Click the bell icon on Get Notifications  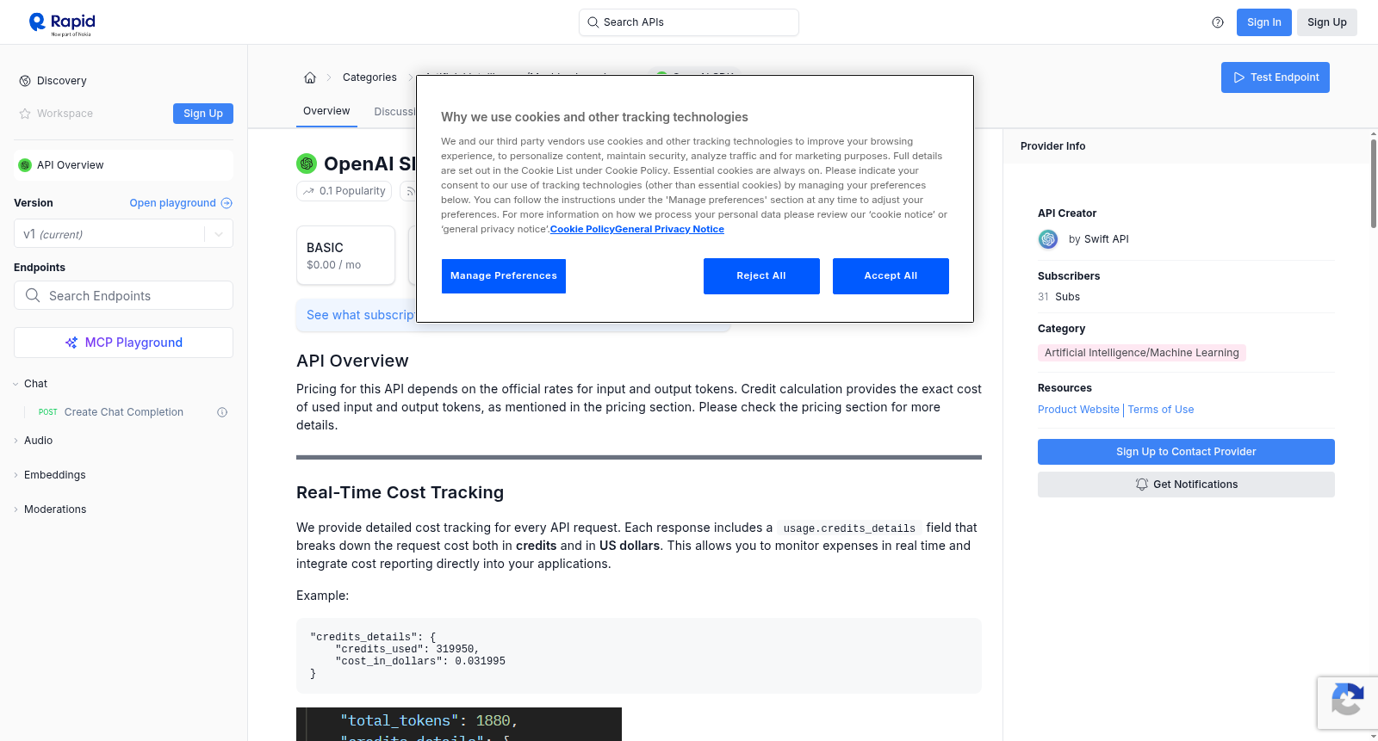pos(1142,485)
